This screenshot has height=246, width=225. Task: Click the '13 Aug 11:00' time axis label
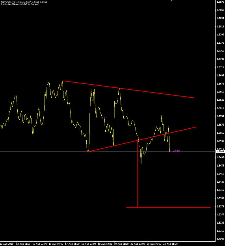tap(23, 244)
